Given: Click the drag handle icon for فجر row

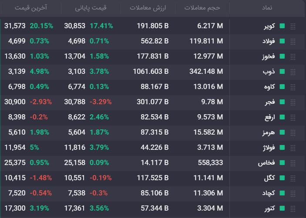Looking at the screenshot, I should point(293,102).
